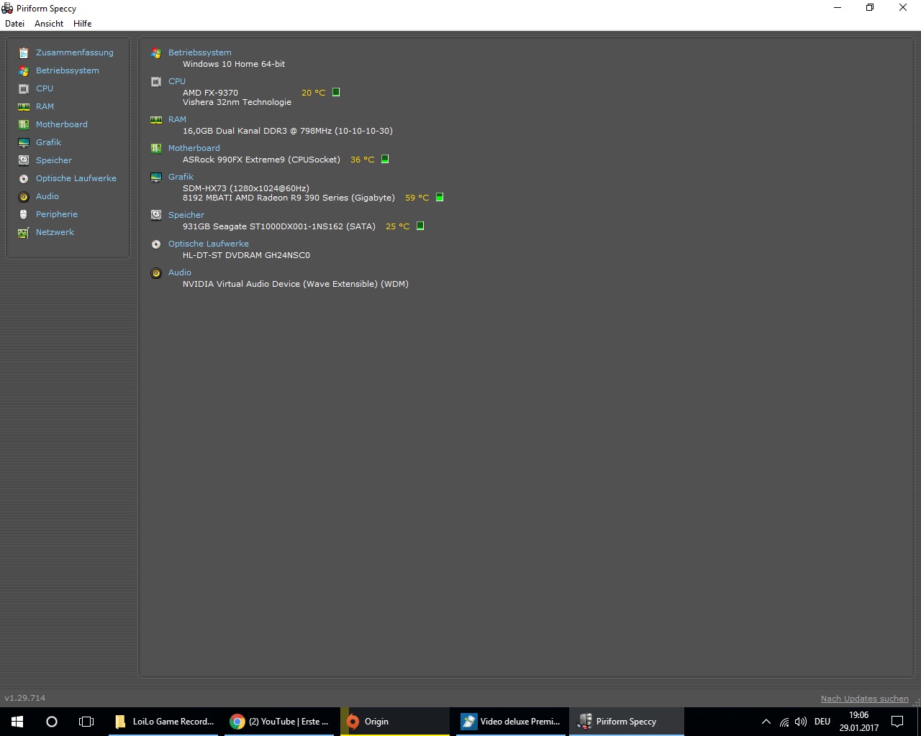Click the Motherboard temperature 36 °C
The image size is (921, 736).
tap(363, 160)
